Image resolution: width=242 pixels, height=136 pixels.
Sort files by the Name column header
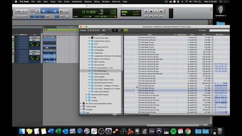150,34
